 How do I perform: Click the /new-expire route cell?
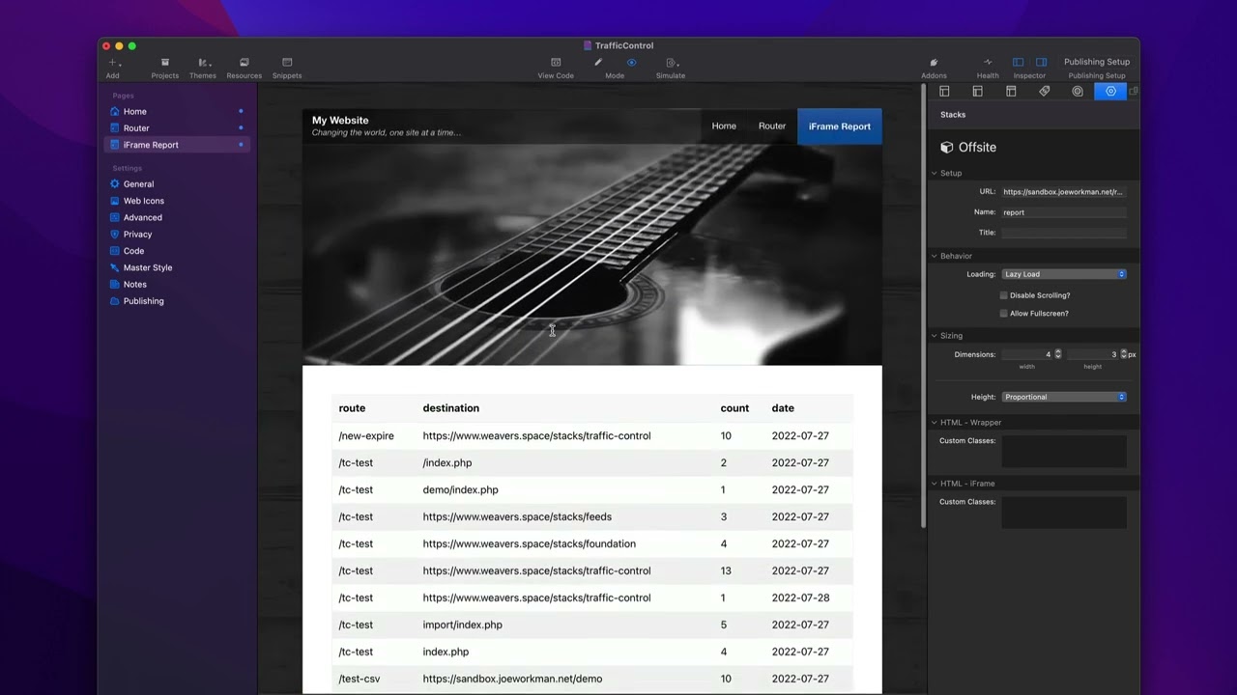[x=366, y=436]
